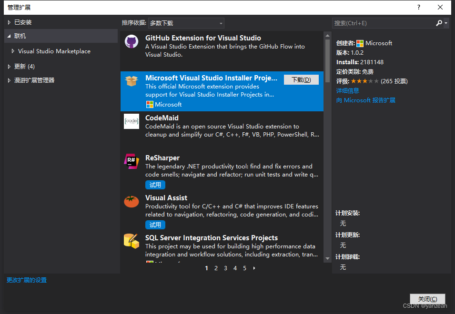Select SQL Server Integration Services Projects title

click(x=212, y=238)
